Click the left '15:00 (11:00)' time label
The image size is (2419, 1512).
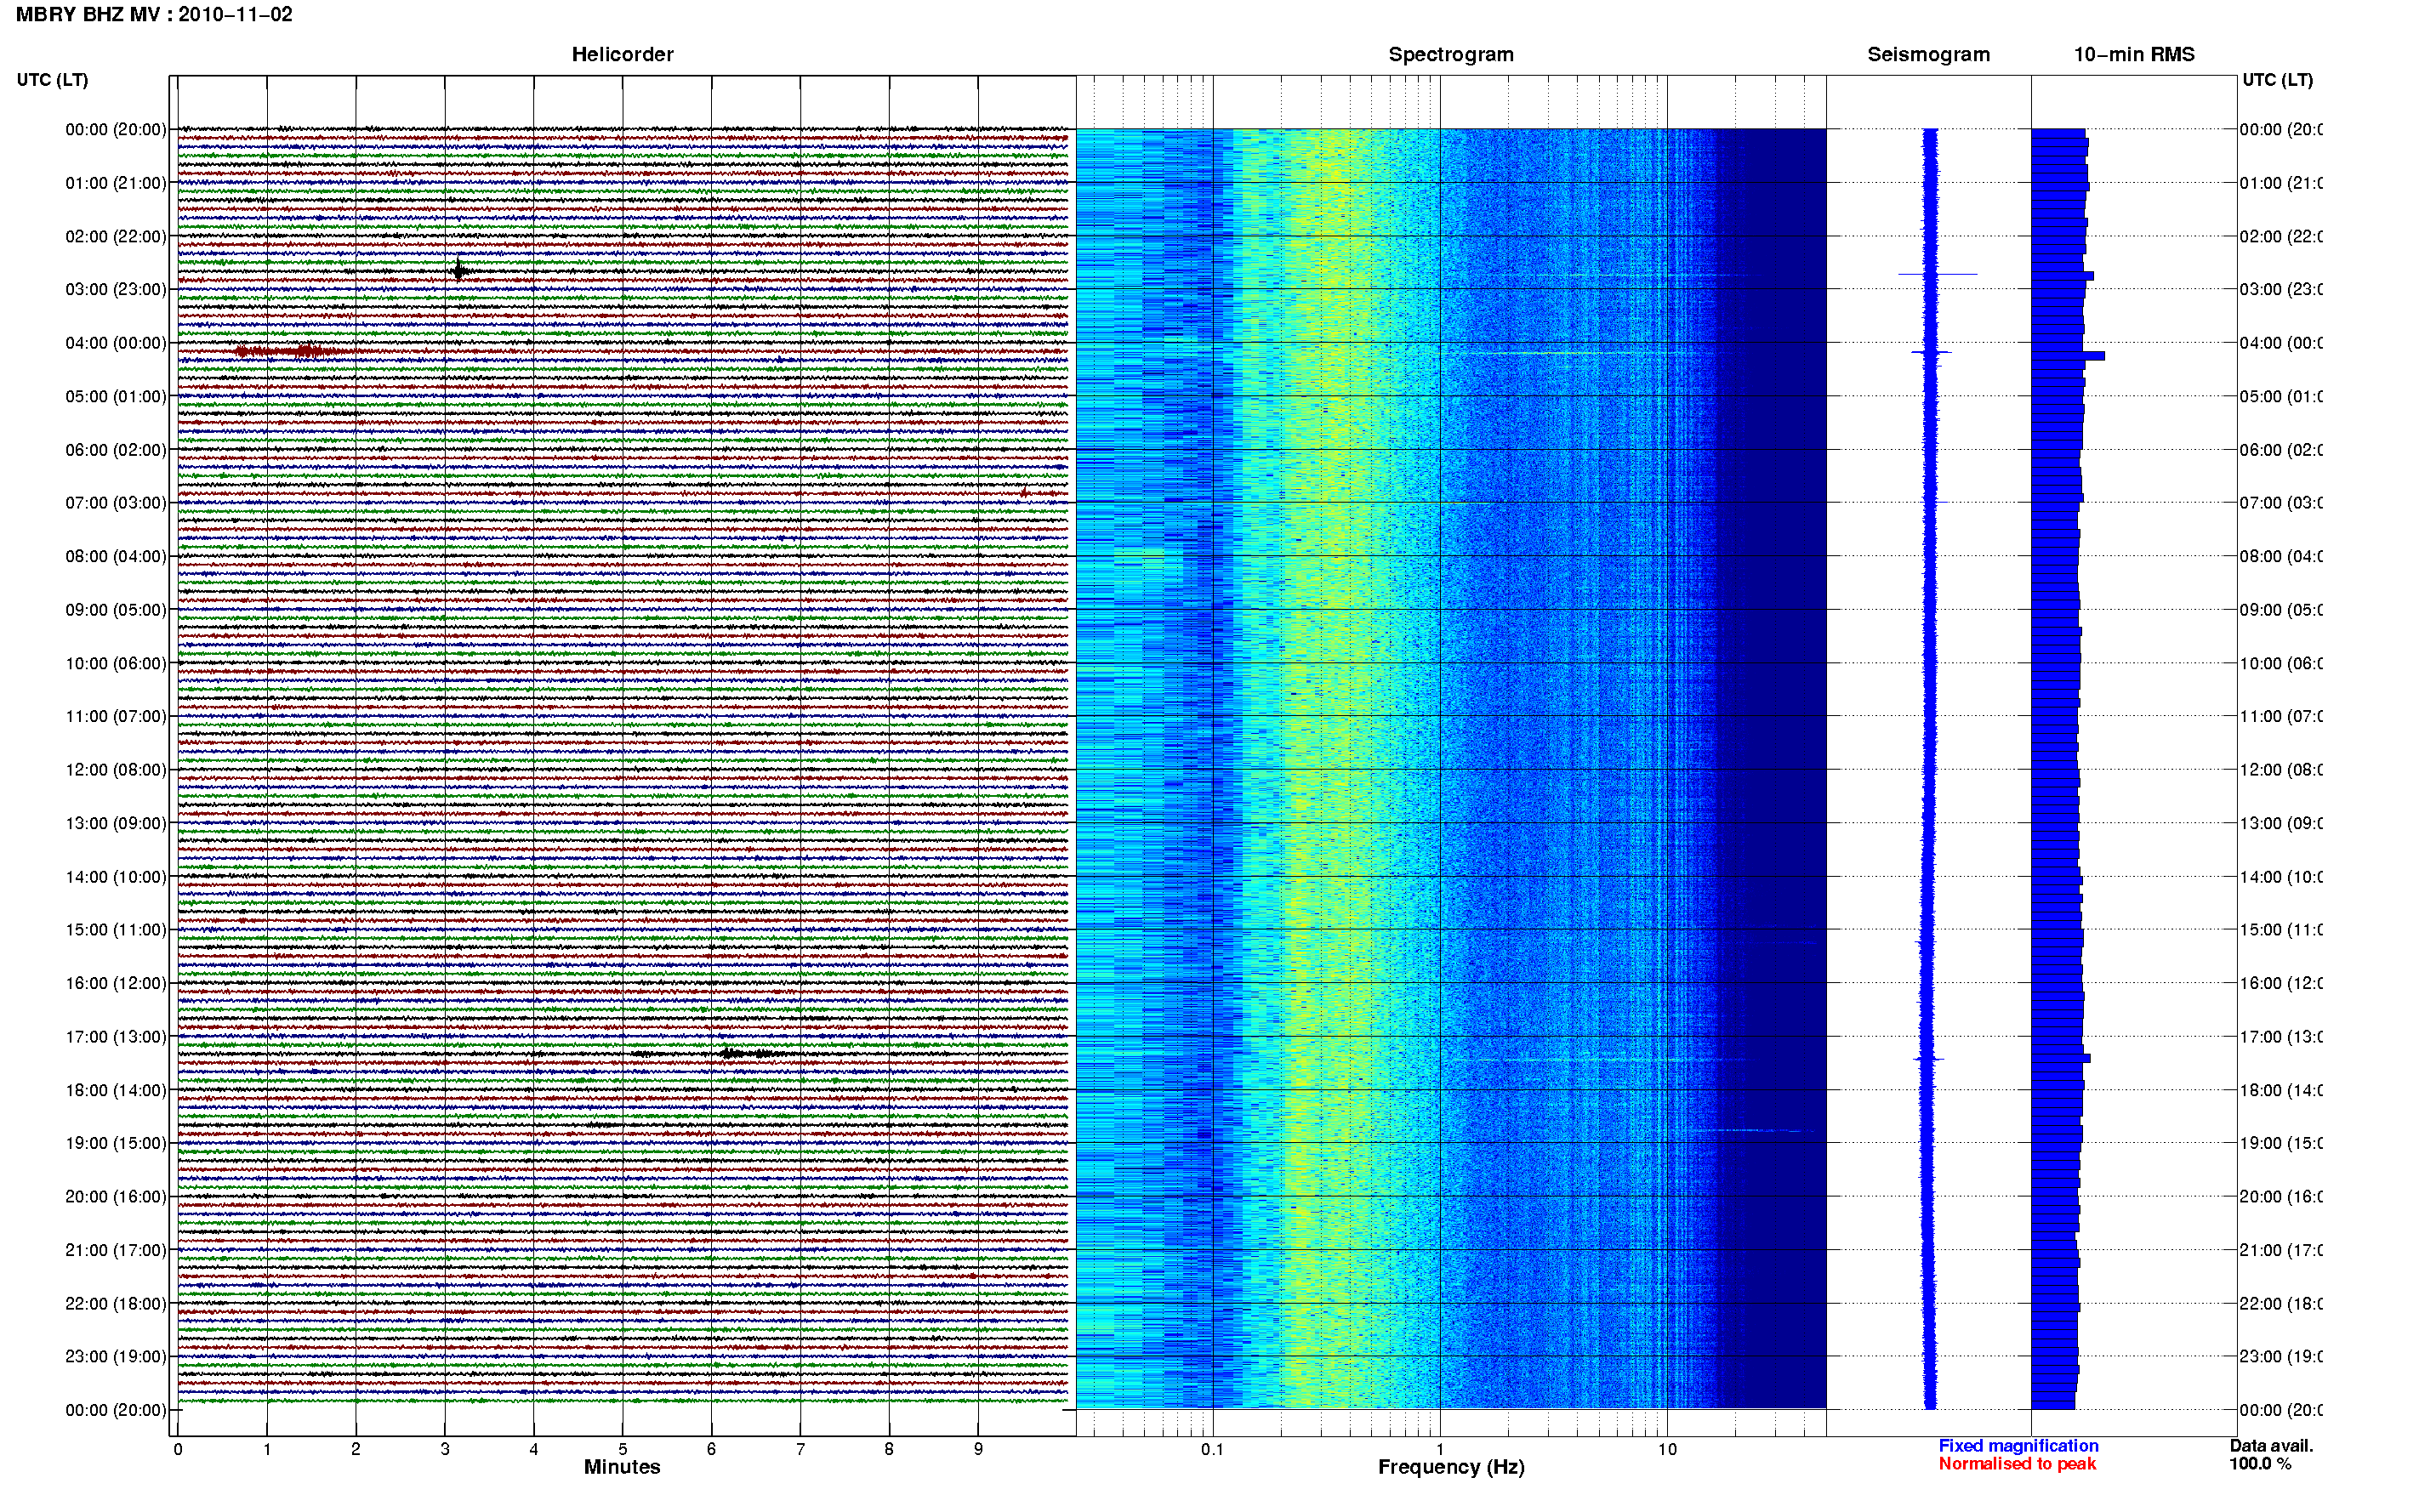click(116, 929)
